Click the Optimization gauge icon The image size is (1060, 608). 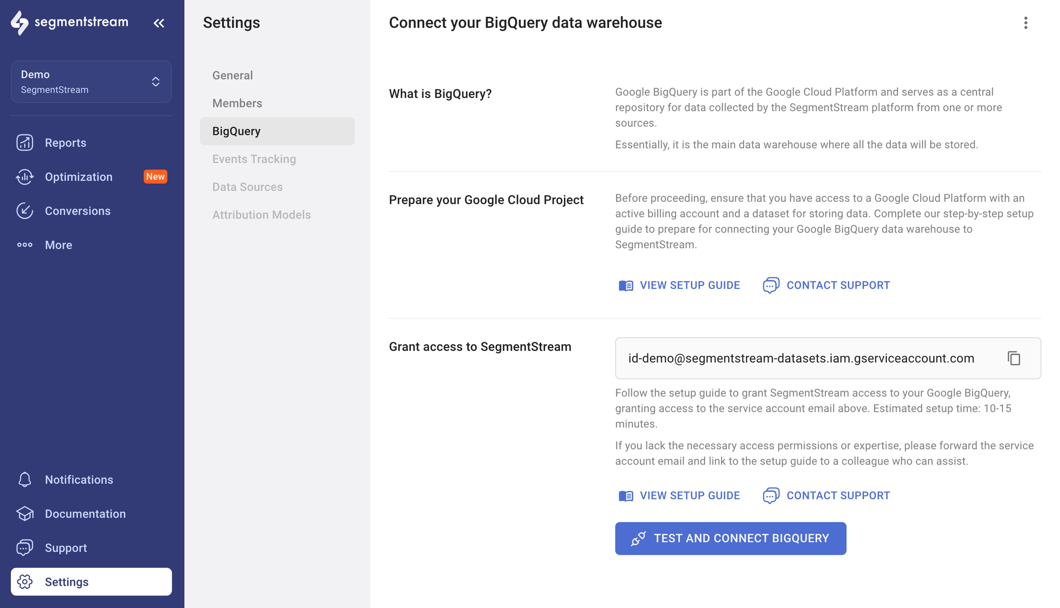pos(25,176)
